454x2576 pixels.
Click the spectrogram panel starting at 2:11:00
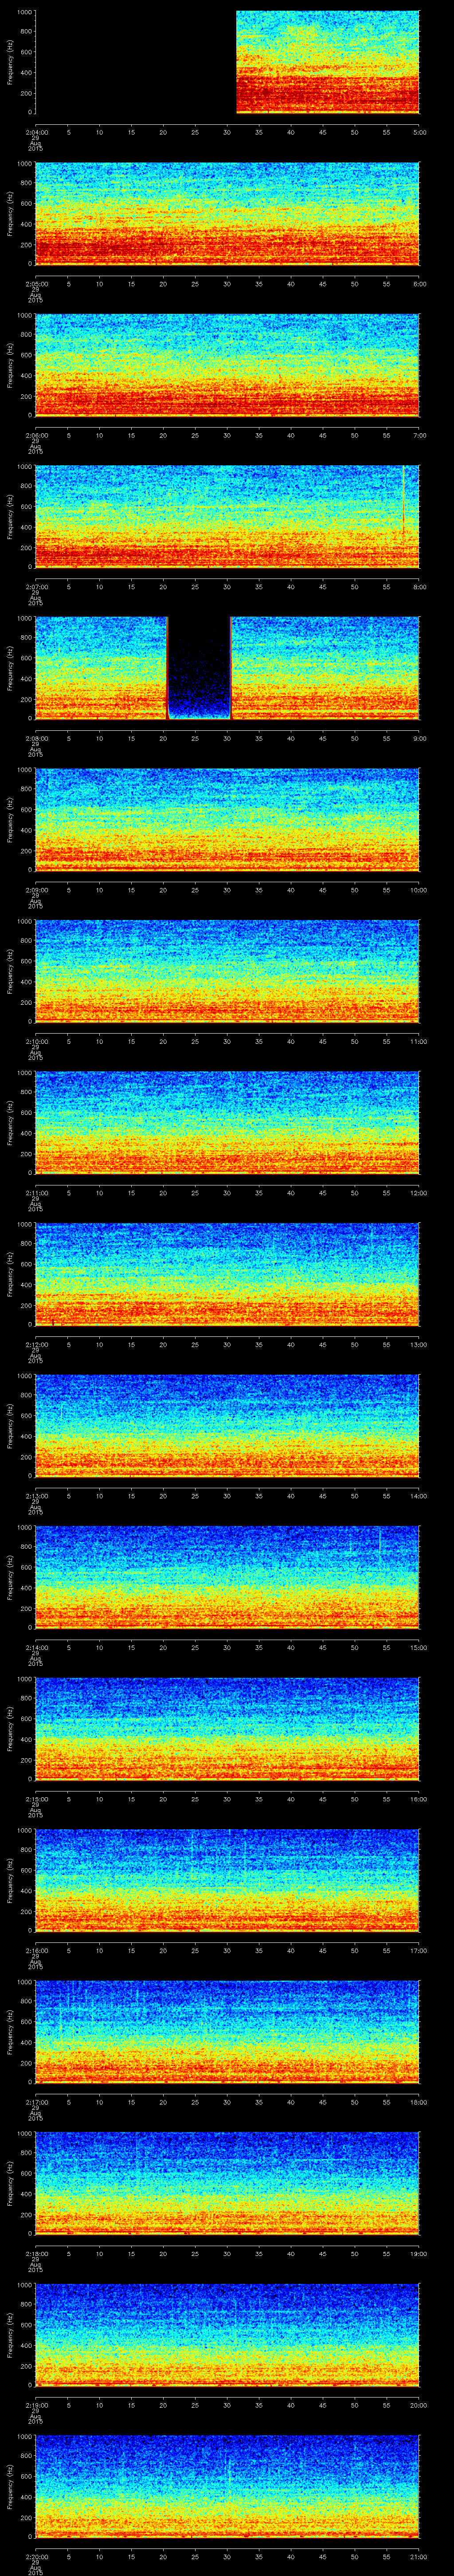[227, 1123]
